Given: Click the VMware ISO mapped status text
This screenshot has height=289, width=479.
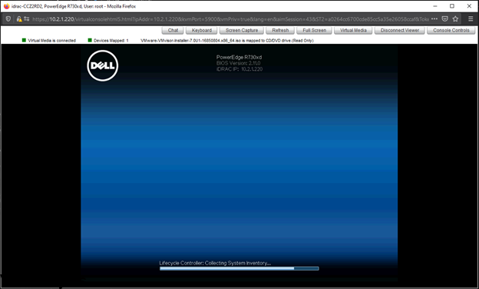Looking at the screenshot, I should tap(227, 41).
